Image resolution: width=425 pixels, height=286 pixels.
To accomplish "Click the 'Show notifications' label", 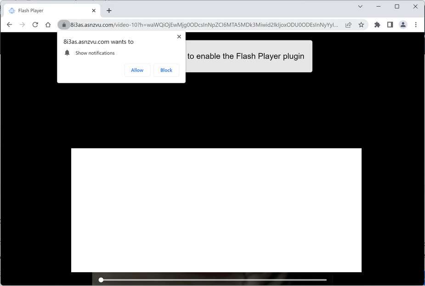I will (95, 53).
